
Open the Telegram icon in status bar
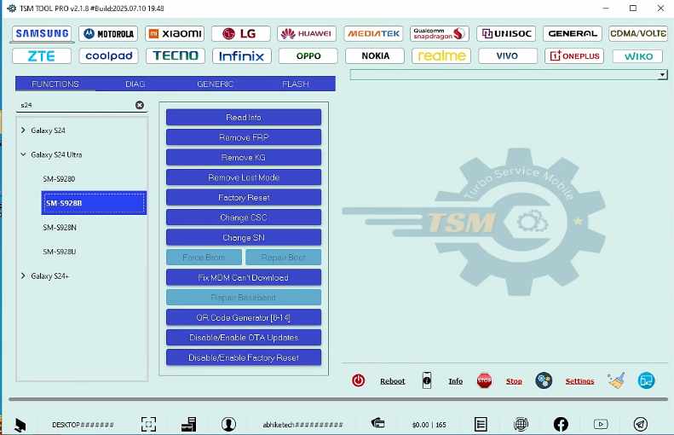pos(641,424)
